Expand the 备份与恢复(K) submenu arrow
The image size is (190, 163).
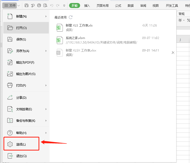46,120
